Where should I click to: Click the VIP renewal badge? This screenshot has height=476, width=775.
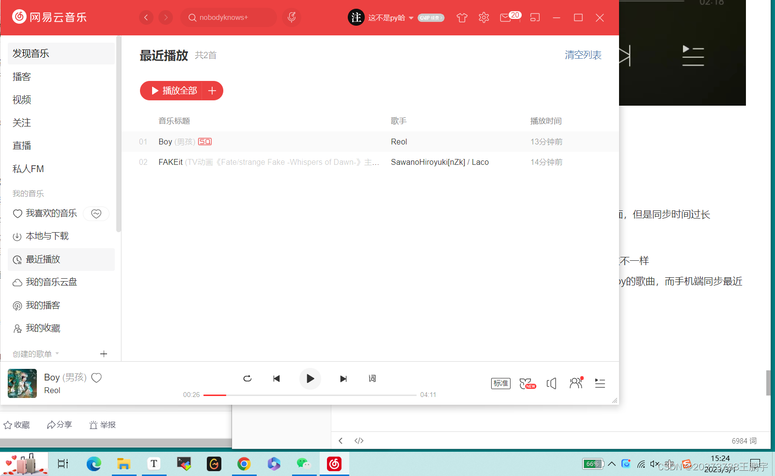click(x=431, y=18)
